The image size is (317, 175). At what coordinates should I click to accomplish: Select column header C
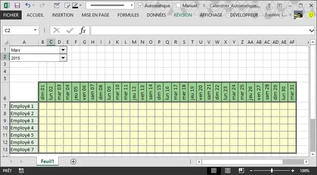click(51, 42)
